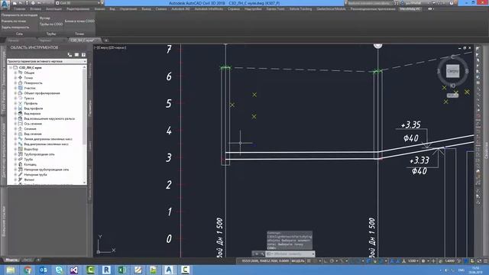Click the command line input field
The width and height of the screenshot is (489, 275).
[x=290, y=254]
